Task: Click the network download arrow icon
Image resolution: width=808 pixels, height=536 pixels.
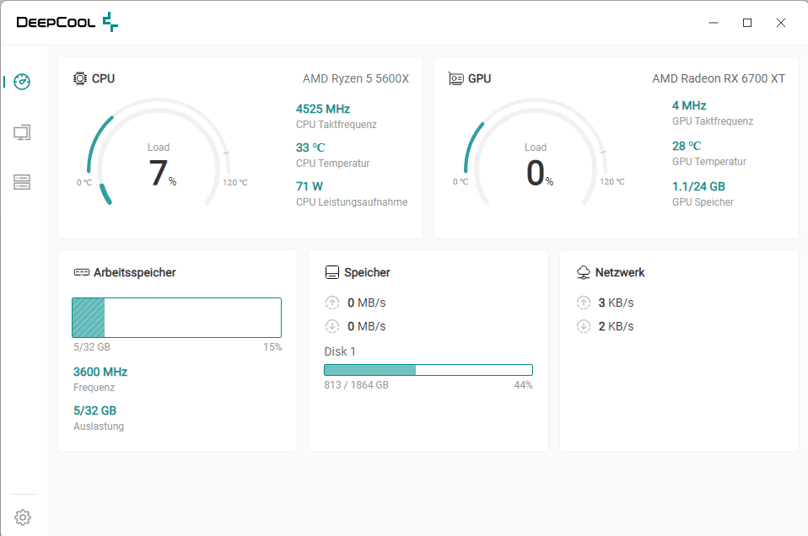Action: click(583, 326)
